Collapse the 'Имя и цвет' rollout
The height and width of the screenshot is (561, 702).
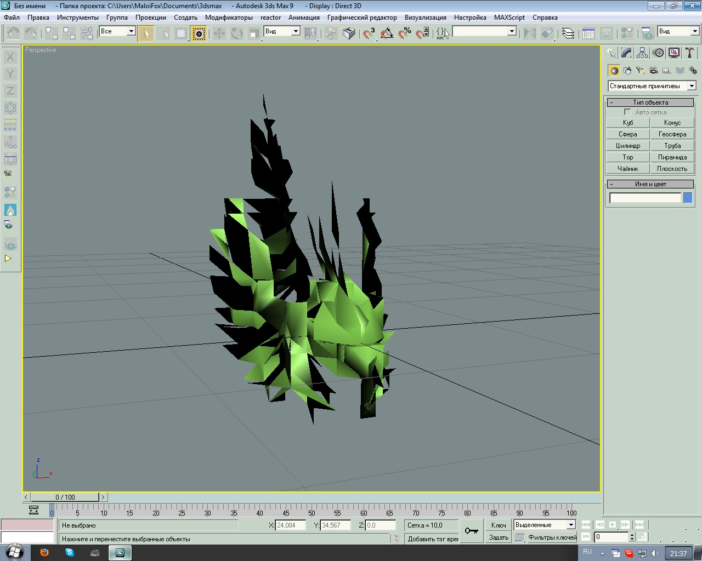tap(650, 184)
